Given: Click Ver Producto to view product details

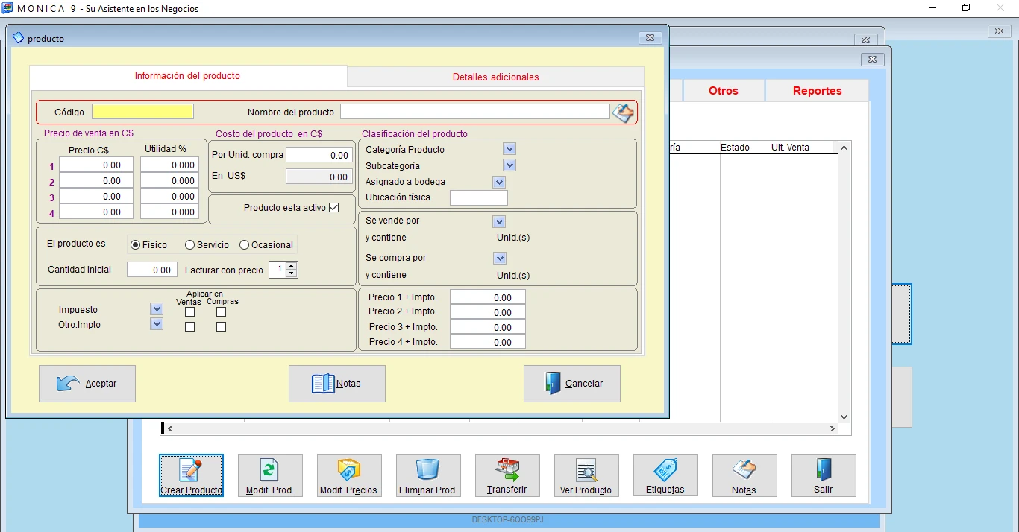Looking at the screenshot, I should (586, 475).
